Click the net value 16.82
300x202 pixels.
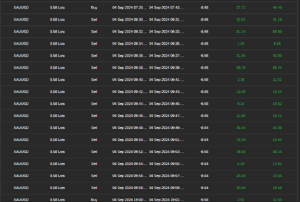click(x=277, y=103)
